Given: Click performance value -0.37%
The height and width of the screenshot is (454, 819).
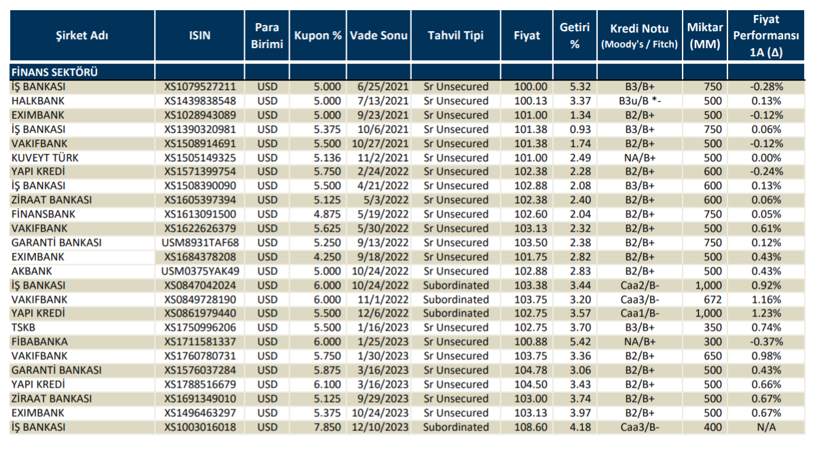Looking at the screenshot, I should (x=767, y=342).
